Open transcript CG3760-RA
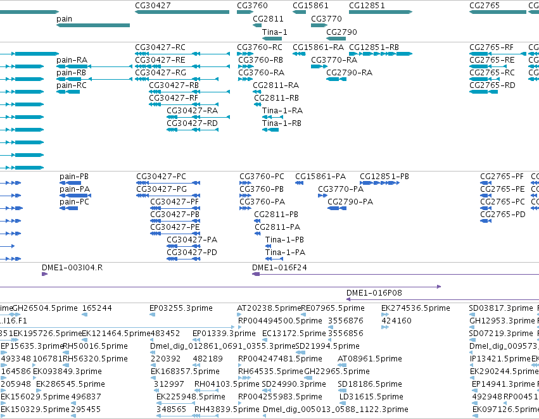 [x=261, y=73]
